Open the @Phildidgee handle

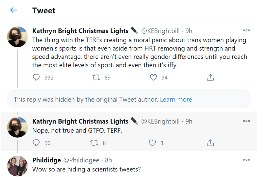[x=81, y=160]
